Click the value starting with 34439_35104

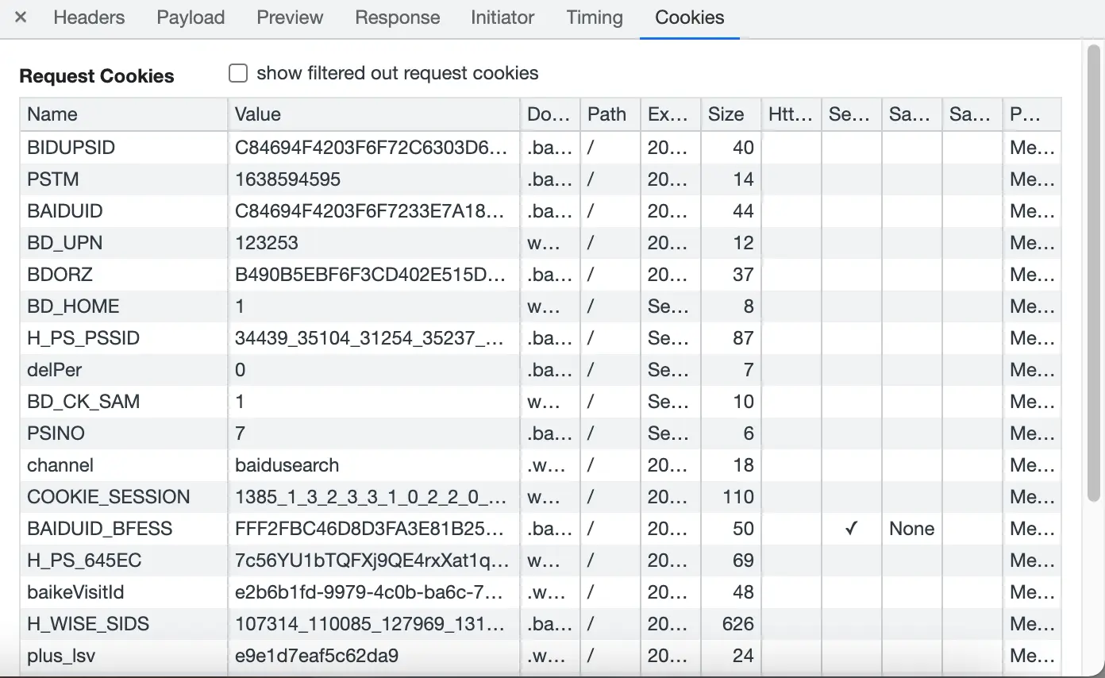coord(368,338)
